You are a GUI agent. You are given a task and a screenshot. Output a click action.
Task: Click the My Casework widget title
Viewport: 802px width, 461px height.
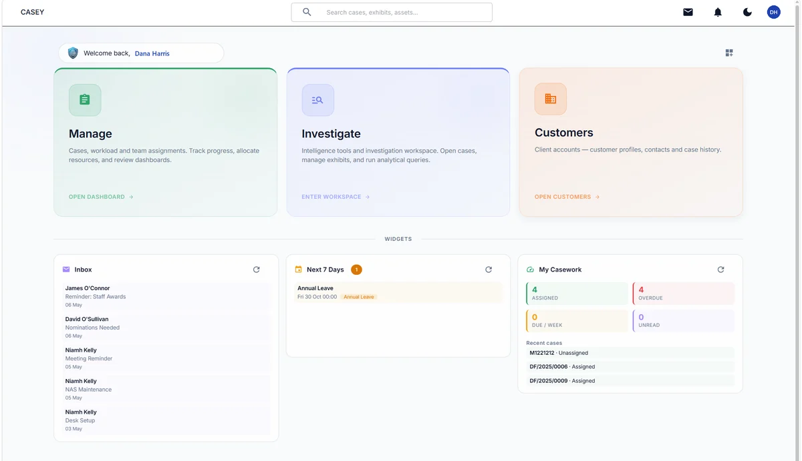[560, 270]
